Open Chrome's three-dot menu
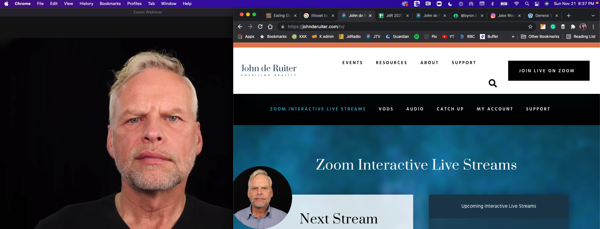The image size is (600, 229). click(593, 27)
